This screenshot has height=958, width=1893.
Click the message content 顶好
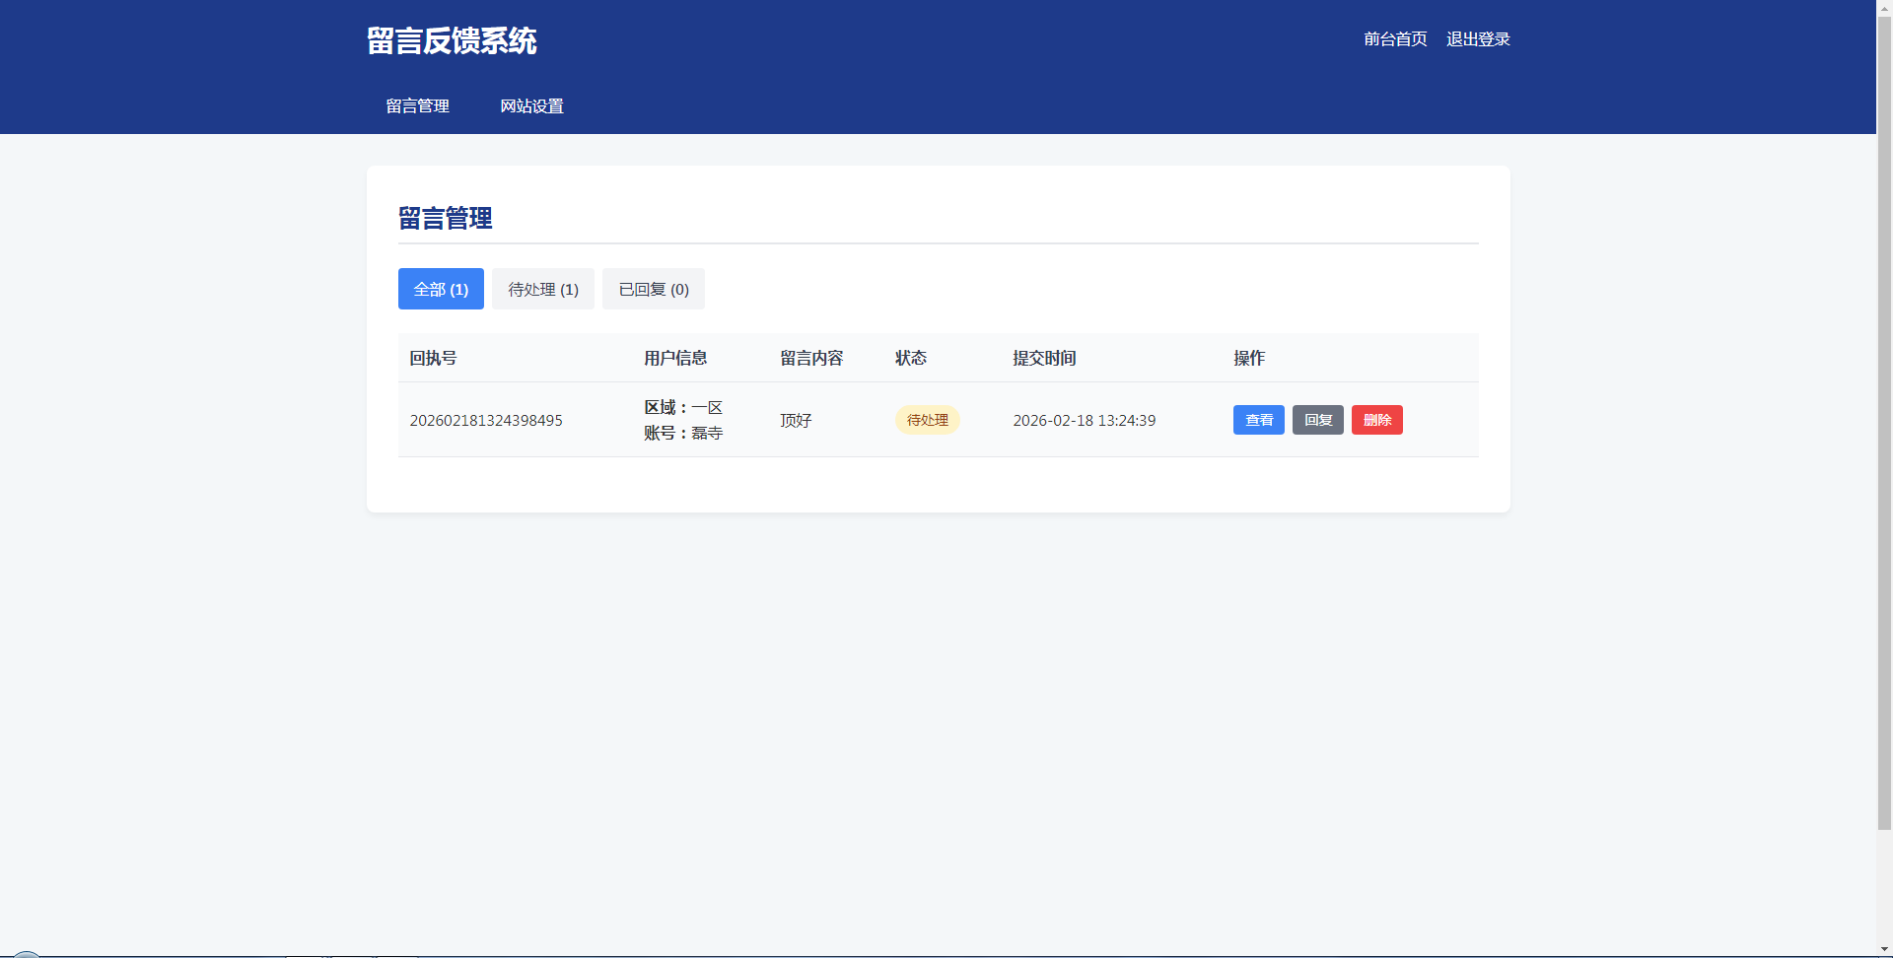click(x=796, y=421)
